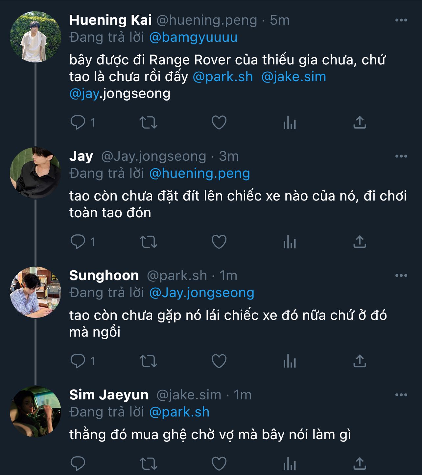
Task: Open more options on Sunghoon's tweet
Action: (x=401, y=275)
